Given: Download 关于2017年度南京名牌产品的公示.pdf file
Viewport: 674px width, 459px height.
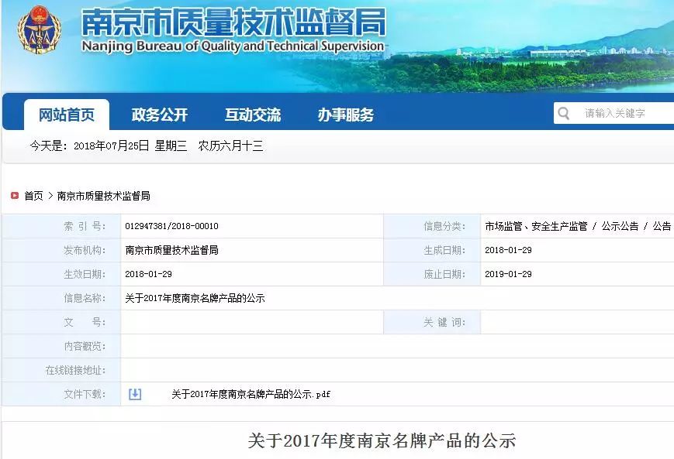Looking at the screenshot, I should [x=251, y=395].
